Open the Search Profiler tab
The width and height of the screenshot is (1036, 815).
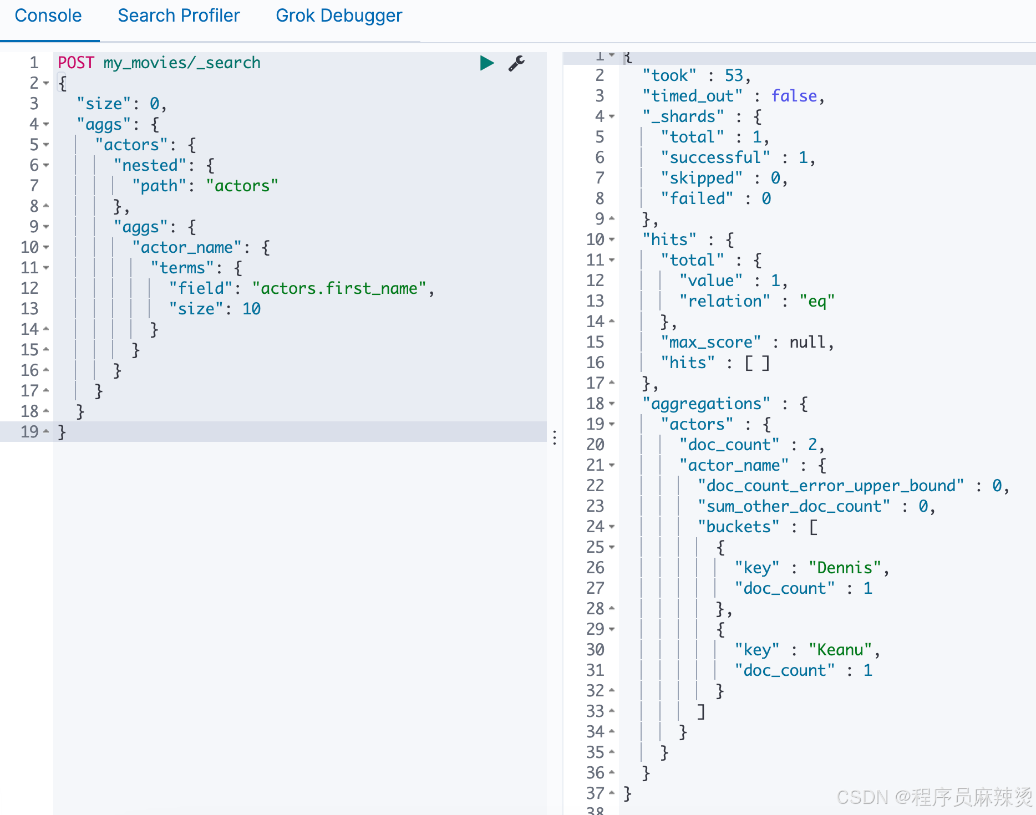tap(179, 16)
